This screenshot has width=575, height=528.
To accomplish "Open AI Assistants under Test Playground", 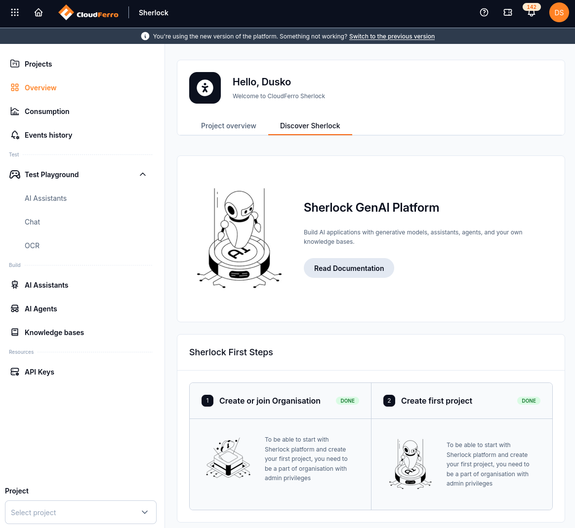I will (45, 198).
